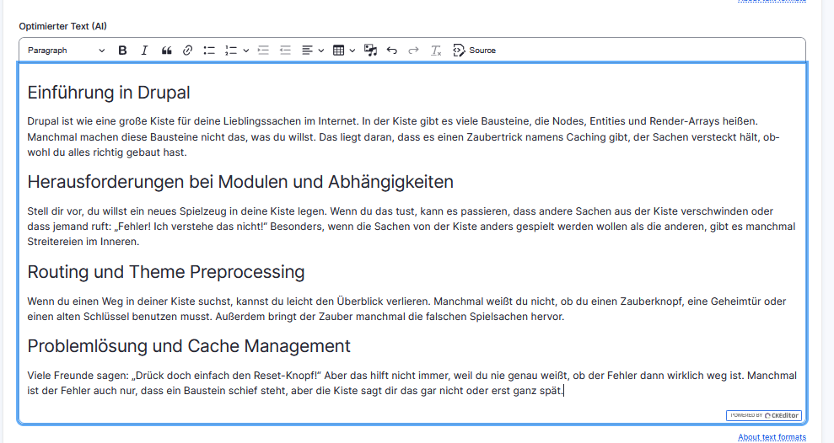Expand the text alignment dropdown arrow

tap(320, 51)
